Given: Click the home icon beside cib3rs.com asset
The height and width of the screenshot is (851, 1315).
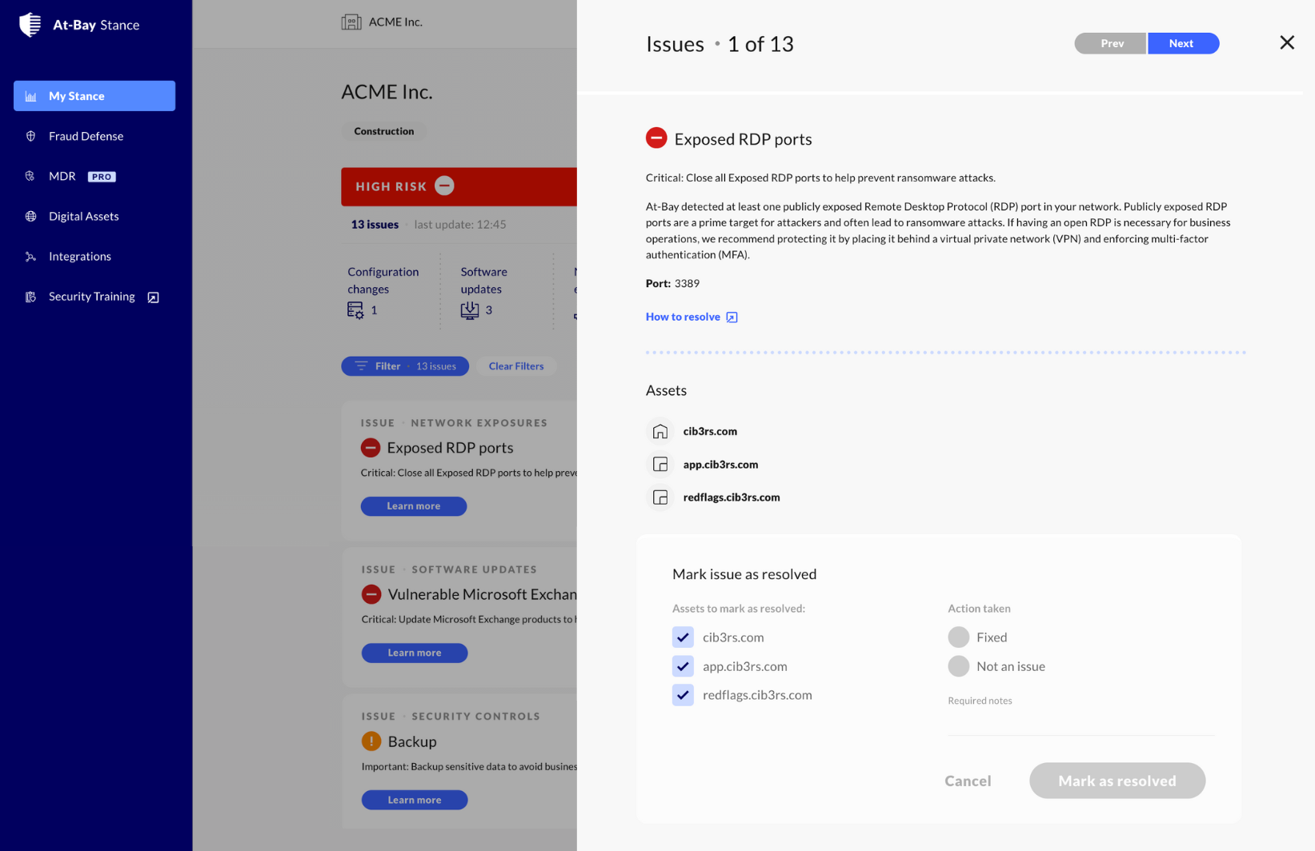Looking at the screenshot, I should point(660,431).
